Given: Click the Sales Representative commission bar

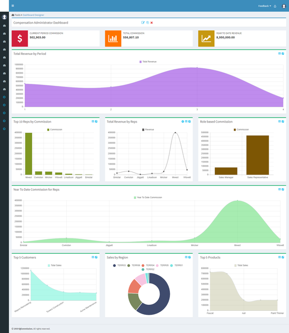Looking at the screenshot, I should 258,155.
